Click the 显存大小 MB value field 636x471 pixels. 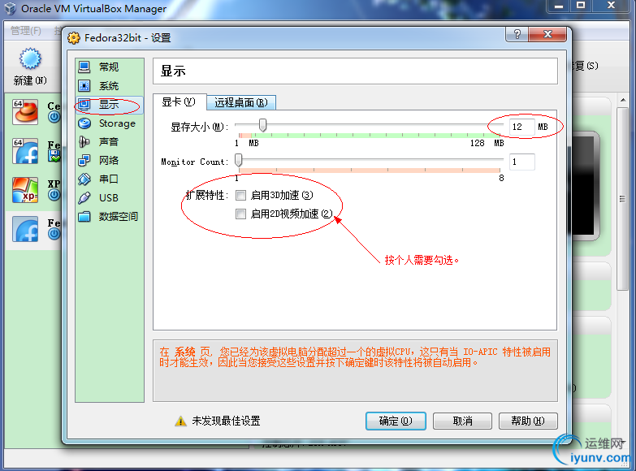click(x=522, y=127)
